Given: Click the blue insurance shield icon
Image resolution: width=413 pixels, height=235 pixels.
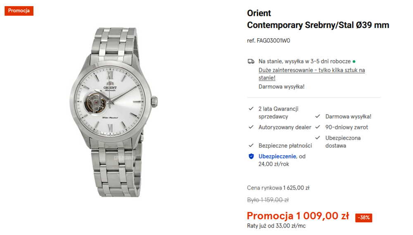Looking at the screenshot, I should (x=251, y=156).
